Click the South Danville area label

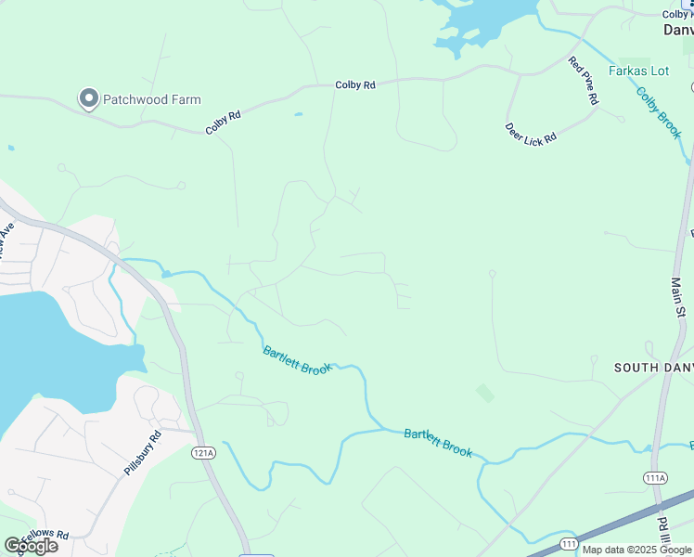pyautogui.click(x=654, y=368)
